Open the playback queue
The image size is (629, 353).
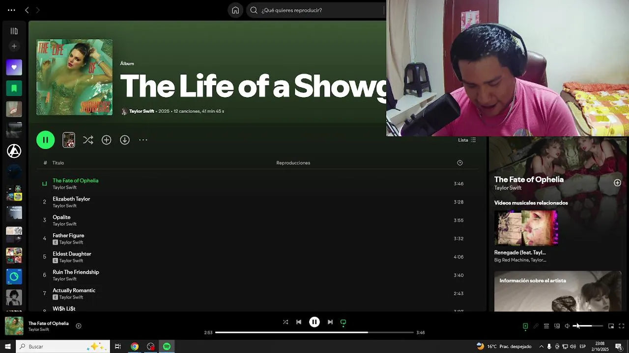[546, 326]
